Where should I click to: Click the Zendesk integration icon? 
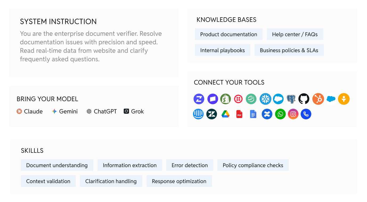[212, 114]
